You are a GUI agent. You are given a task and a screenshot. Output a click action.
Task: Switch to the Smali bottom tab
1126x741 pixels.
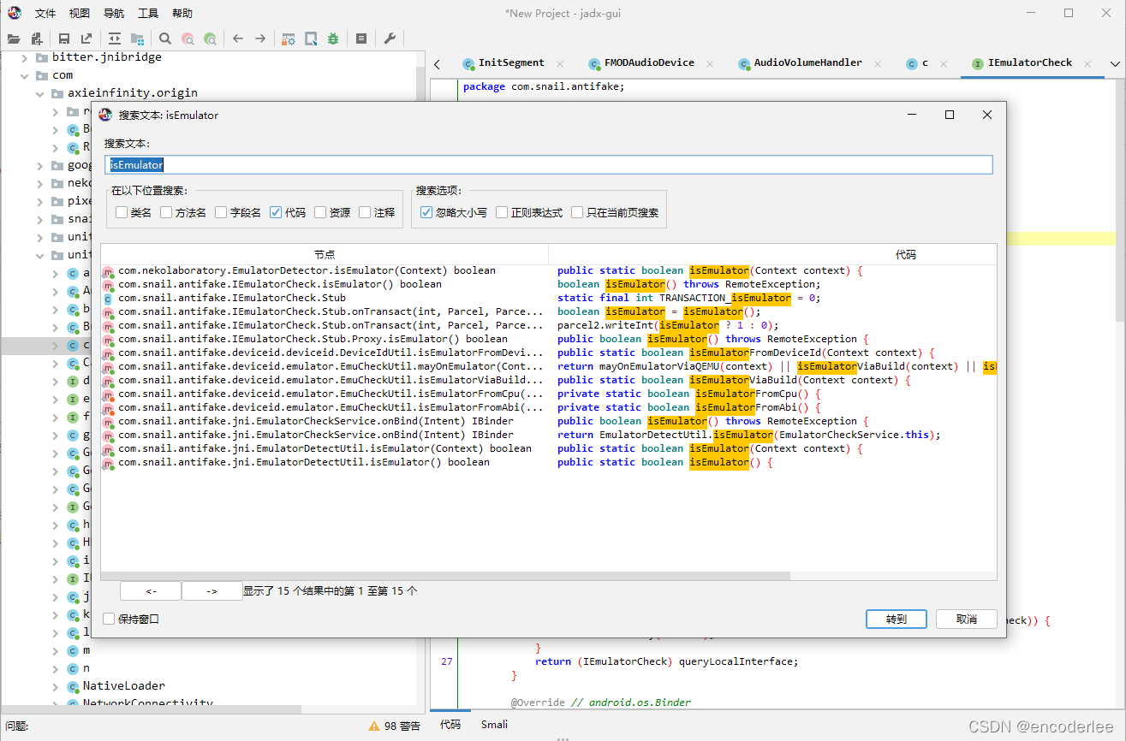(494, 725)
